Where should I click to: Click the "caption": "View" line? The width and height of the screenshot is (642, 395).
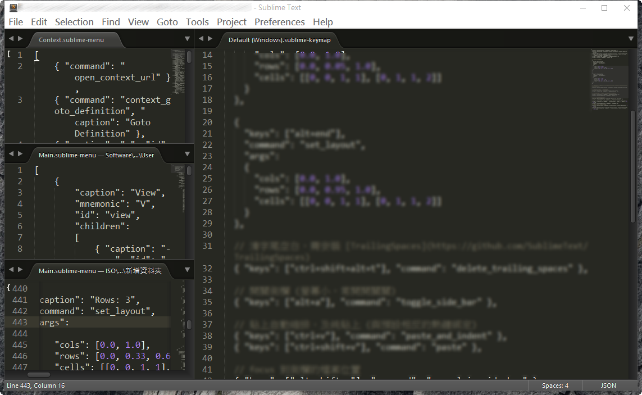[120, 193]
